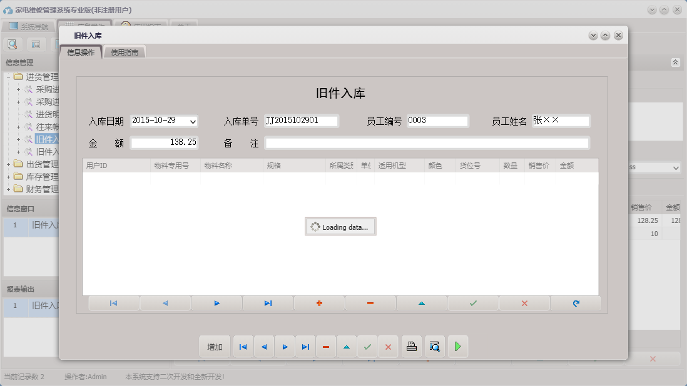The height and width of the screenshot is (386, 687).
Task: Refresh the grid with the circular arrow icon
Action: coord(576,303)
